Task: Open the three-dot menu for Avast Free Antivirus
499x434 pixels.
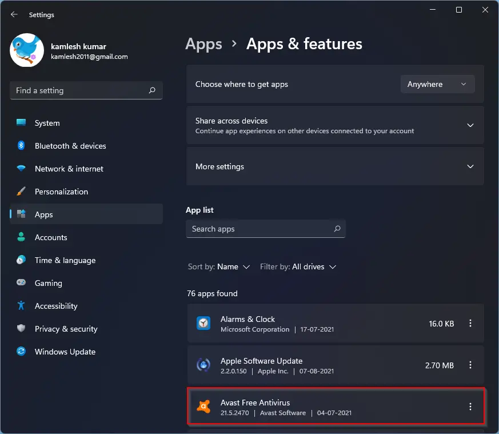Action: pos(470,407)
